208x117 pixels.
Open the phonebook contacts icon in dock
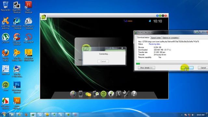tap(119, 94)
